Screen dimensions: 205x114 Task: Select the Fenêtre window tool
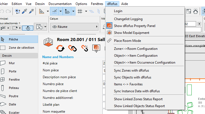(14, 80)
